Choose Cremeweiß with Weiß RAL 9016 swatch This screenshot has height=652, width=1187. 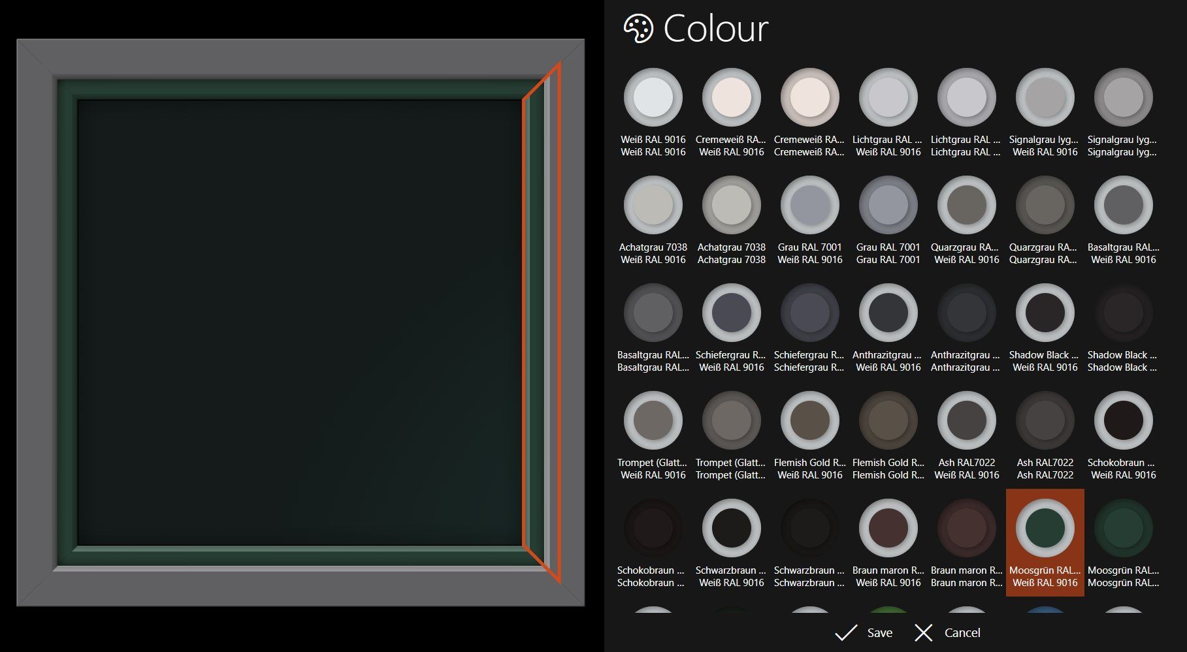(731, 98)
